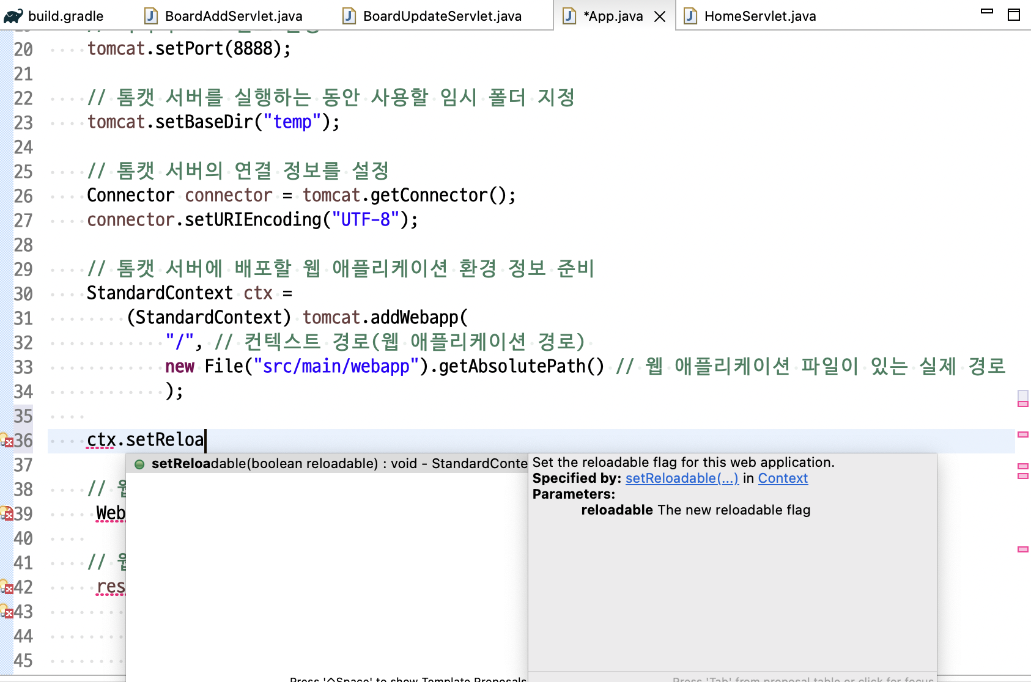1031x682 pixels.
Task: Click on the "temp" string literal
Action: click(x=292, y=122)
